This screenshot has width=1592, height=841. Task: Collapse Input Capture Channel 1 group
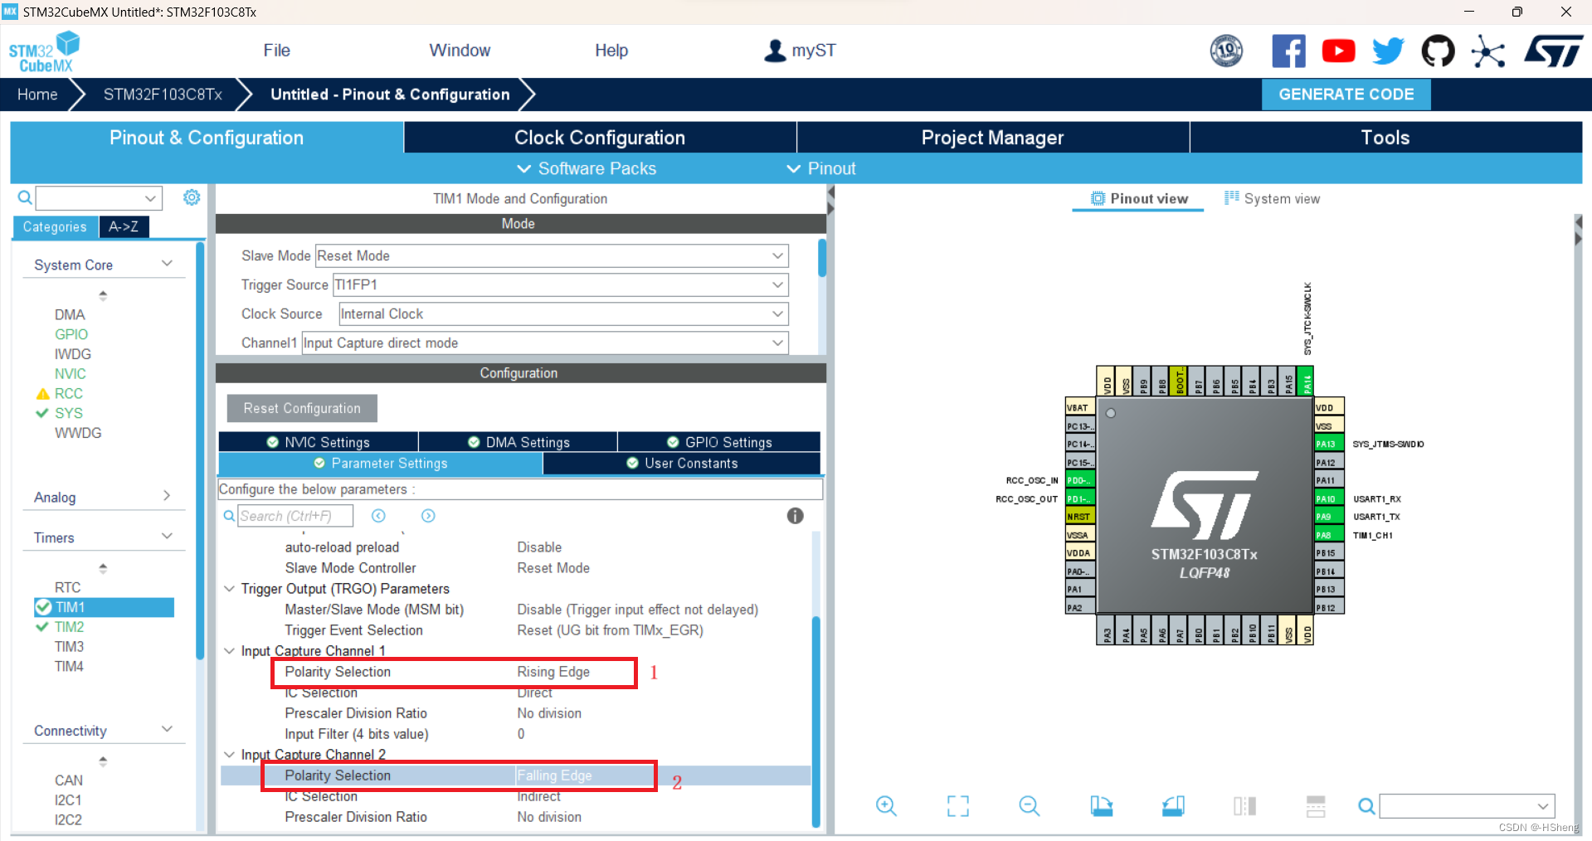tap(230, 651)
